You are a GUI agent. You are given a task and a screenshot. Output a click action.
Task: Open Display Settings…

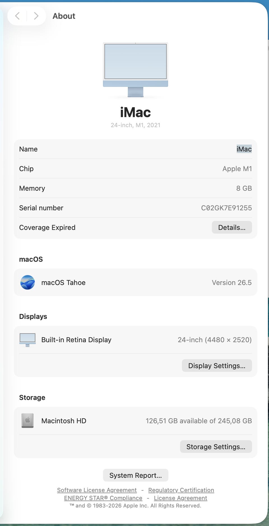point(217,366)
